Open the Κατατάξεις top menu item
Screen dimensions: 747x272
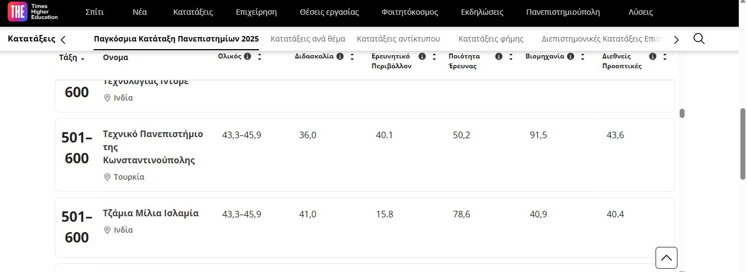pyautogui.click(x=193, y=12)
